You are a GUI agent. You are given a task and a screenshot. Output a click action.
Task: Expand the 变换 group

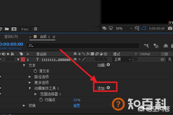coord(24,106)
